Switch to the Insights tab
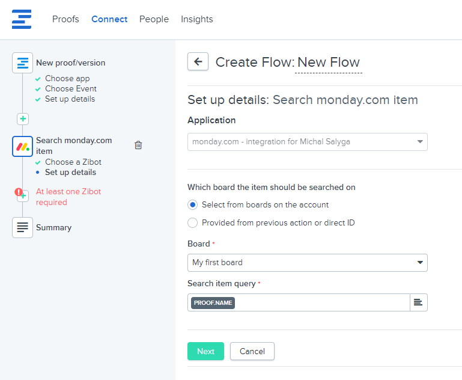The image size is (462, 380). click(x=196, y=19)
